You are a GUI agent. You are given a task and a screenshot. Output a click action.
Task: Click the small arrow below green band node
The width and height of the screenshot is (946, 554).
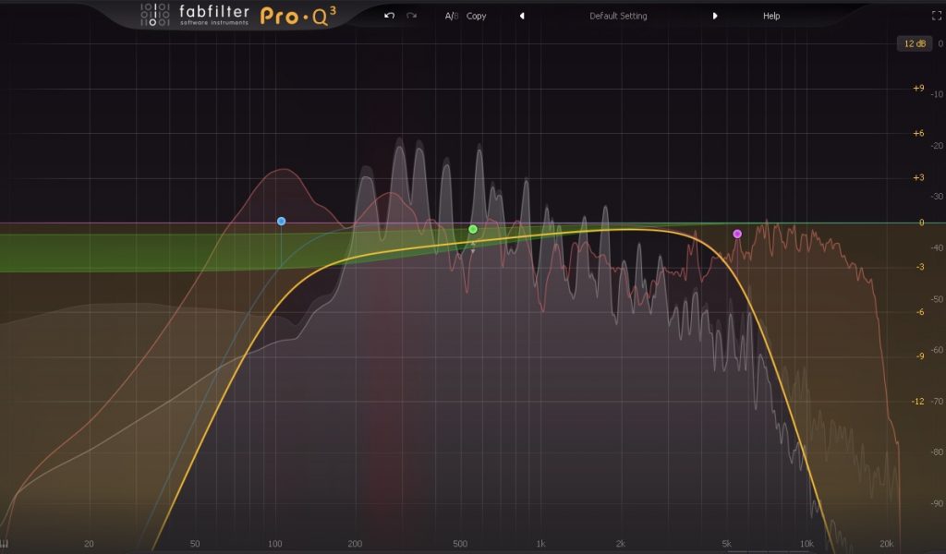point(473,248)
